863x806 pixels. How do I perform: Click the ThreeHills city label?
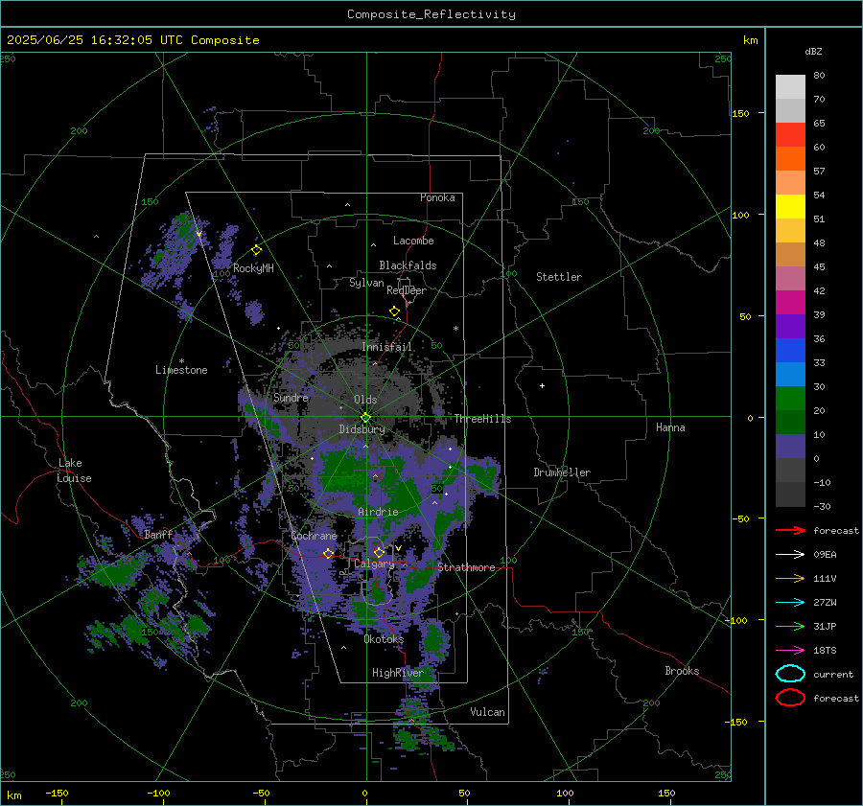click(482, 419)
